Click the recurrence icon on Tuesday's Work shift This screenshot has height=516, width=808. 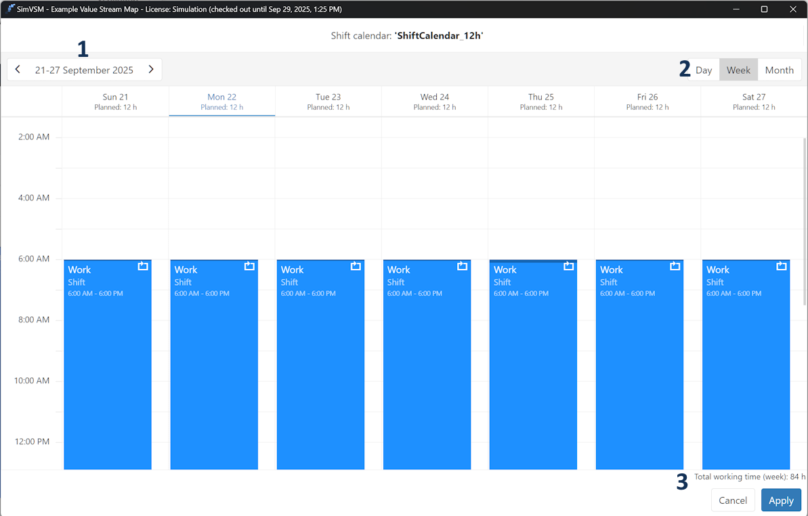(x=356, y=266)
